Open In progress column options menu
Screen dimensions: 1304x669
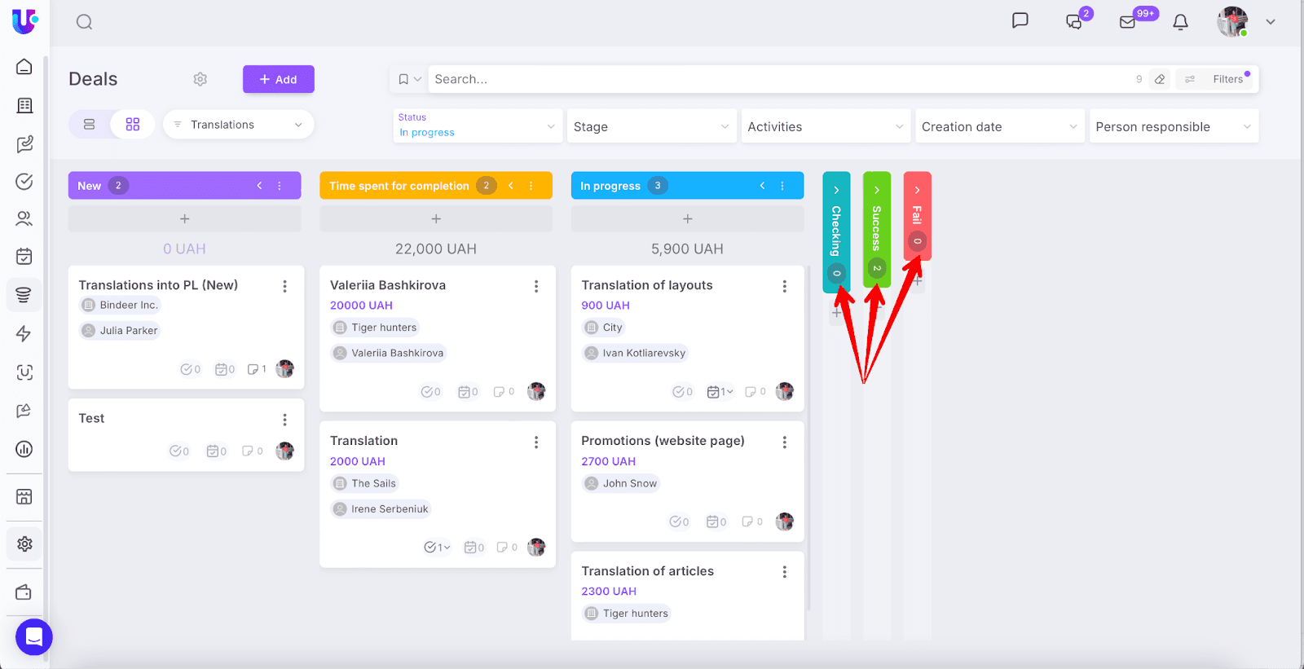(782, 186)
